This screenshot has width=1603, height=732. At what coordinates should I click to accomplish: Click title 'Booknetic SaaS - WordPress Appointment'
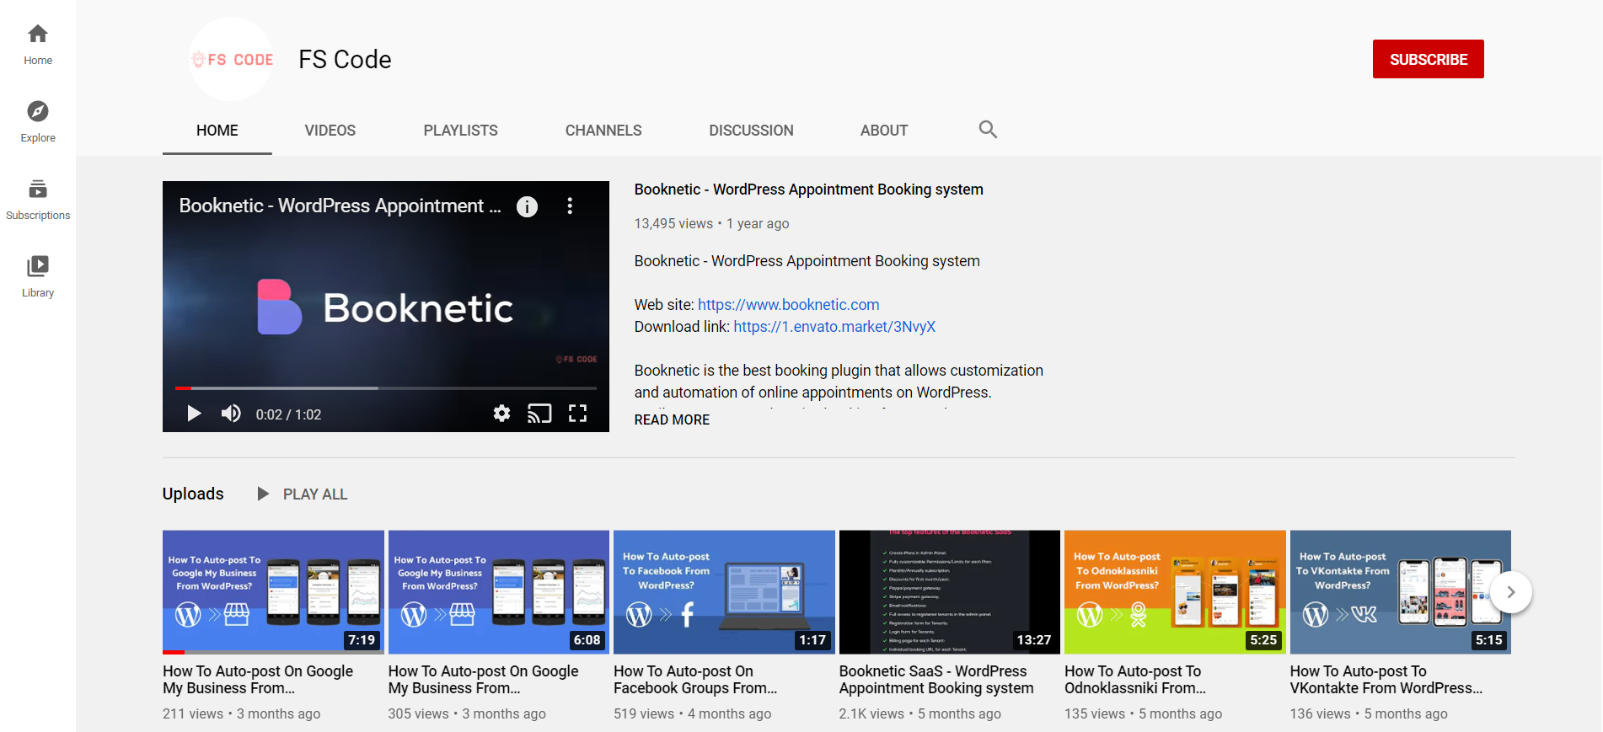pyautogui.click(x=936, y=680)
